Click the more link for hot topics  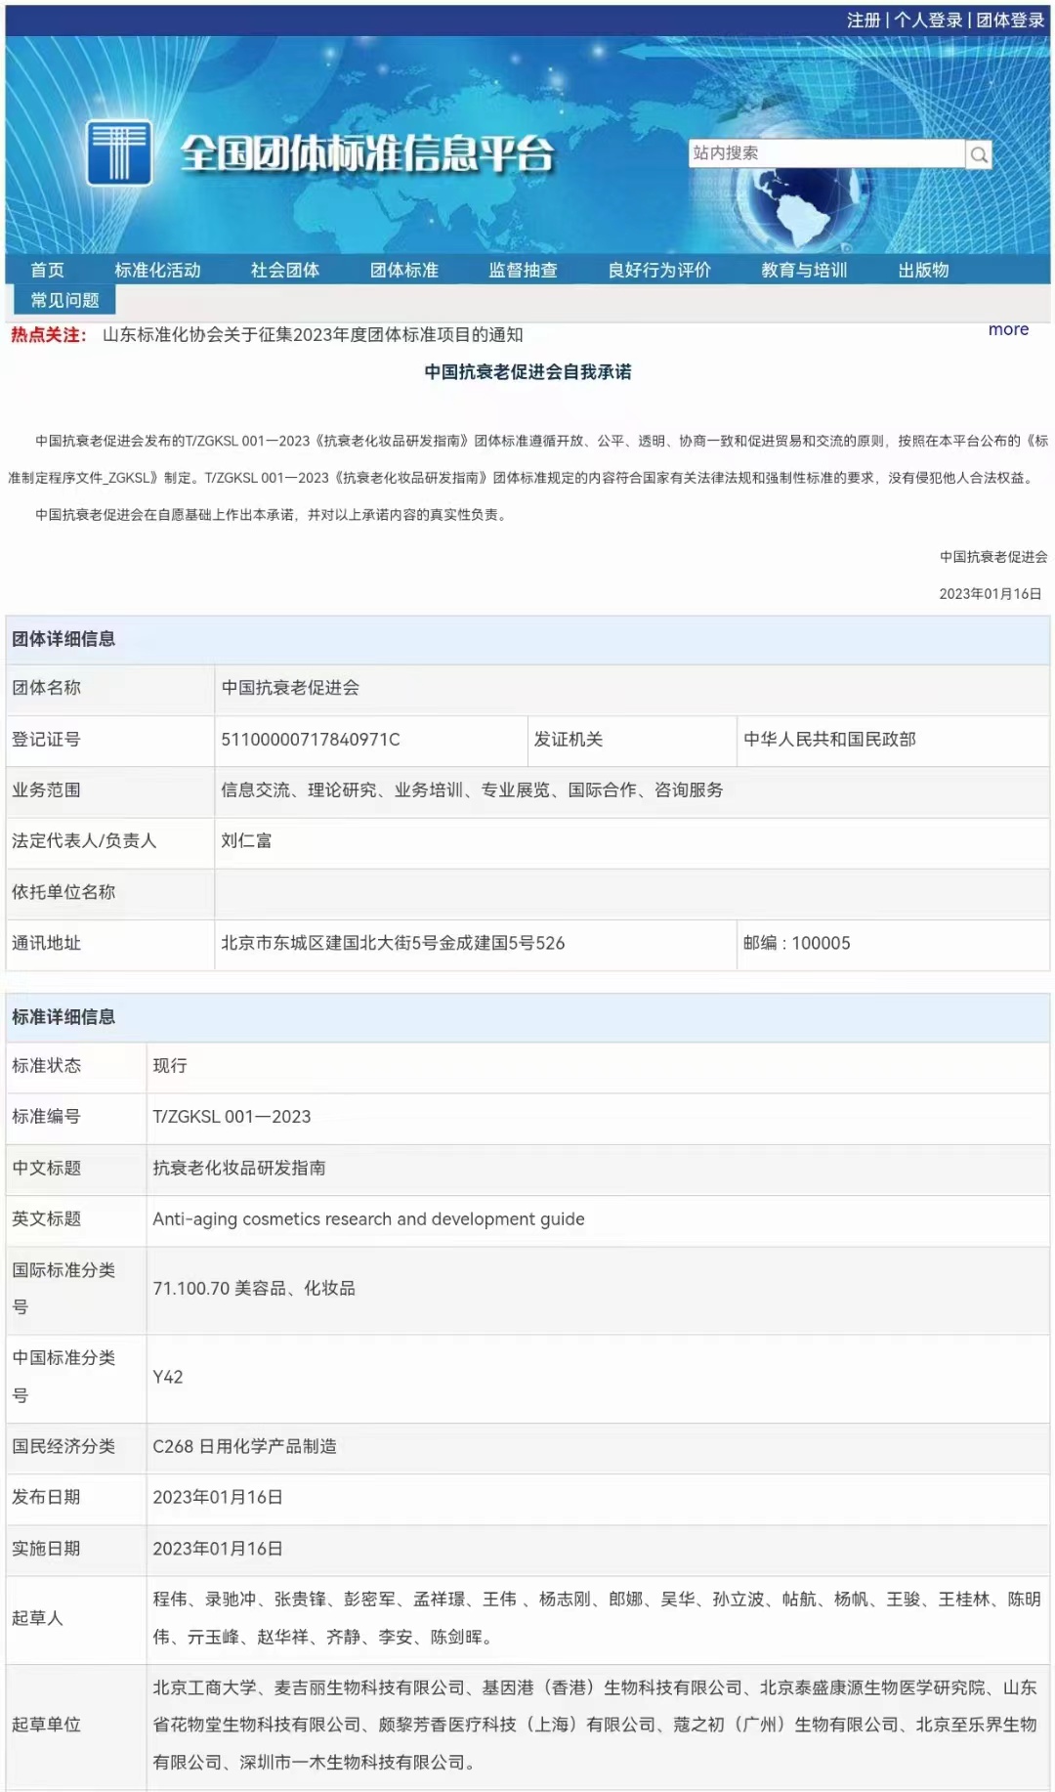[x=1008, y=329]
